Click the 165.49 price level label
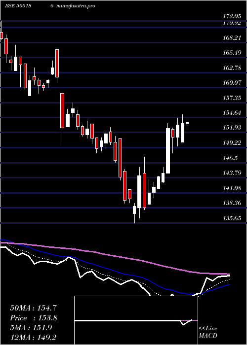Screen dimensions: 247x345 click(231, 53)
